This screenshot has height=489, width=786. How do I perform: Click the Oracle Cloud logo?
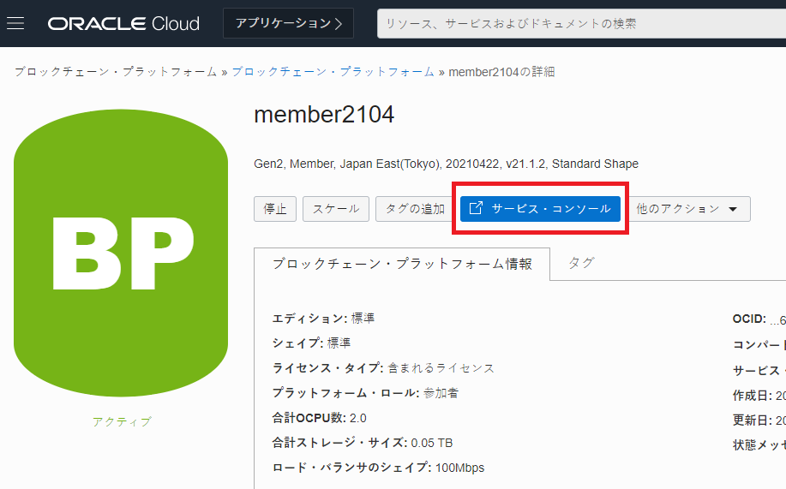123,23
